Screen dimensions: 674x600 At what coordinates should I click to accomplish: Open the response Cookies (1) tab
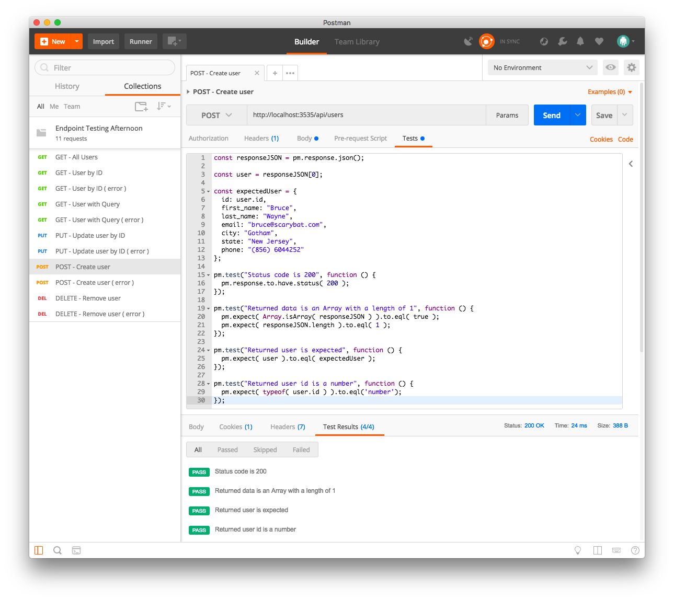(236, 427)
